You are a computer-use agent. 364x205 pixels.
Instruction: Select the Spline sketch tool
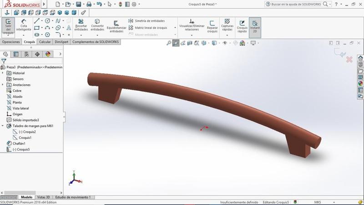point(58,21)
